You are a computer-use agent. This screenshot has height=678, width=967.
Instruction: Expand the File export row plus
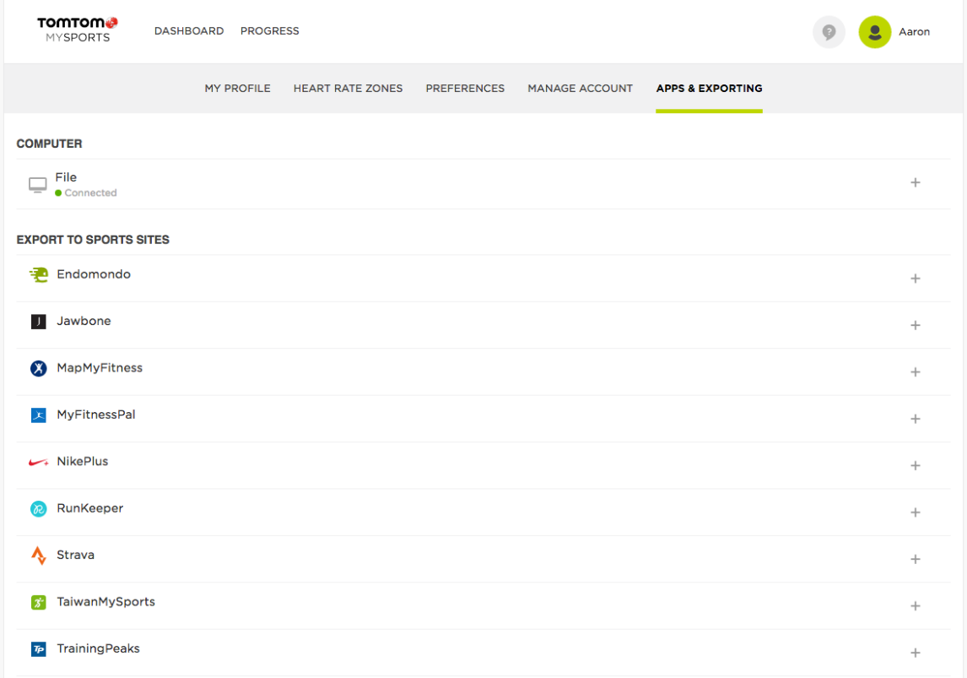916,182
